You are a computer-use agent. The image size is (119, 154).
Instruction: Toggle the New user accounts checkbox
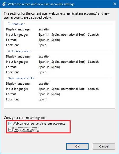click(10, 130)
